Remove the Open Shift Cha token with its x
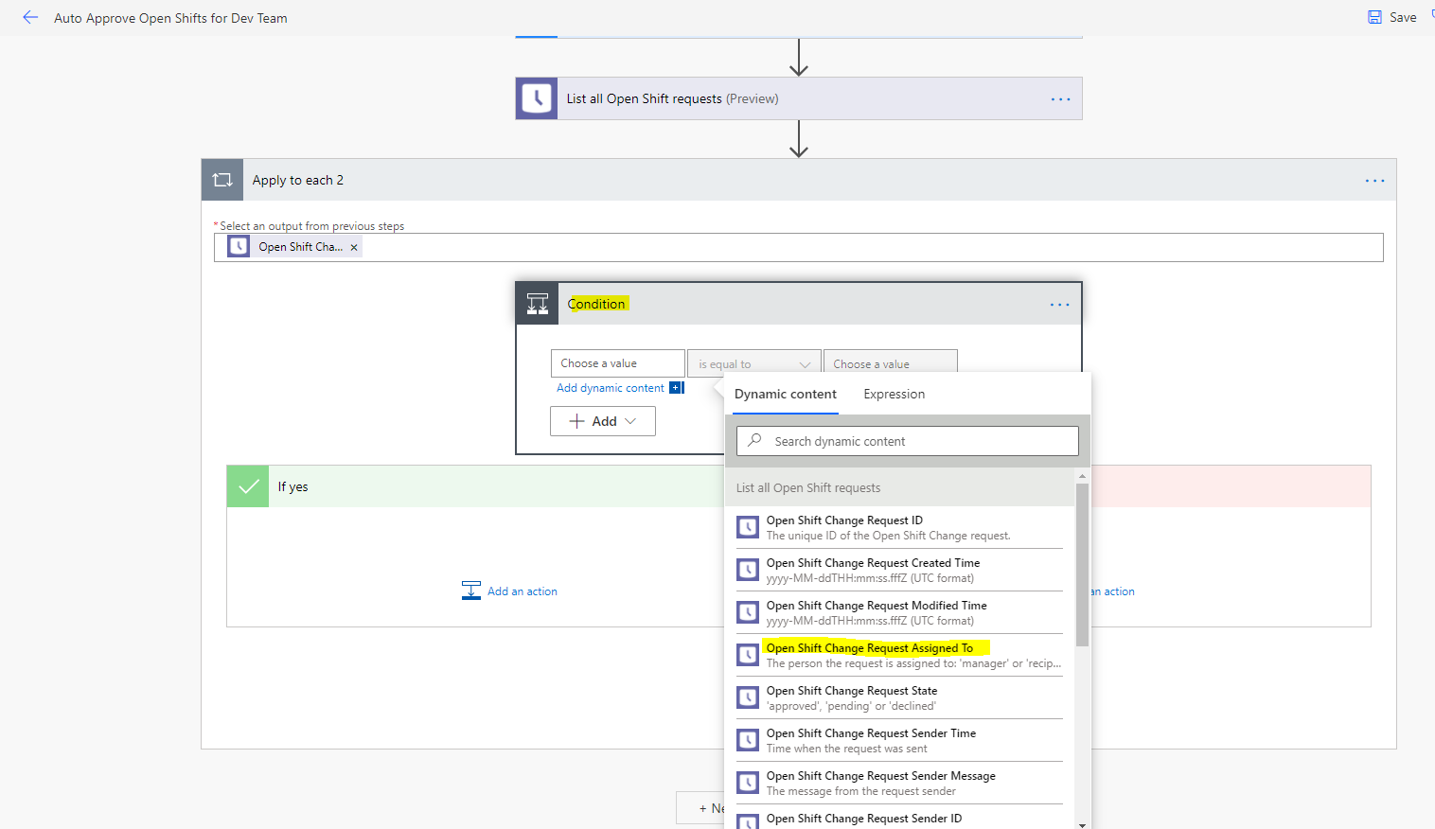Viewport: 1435px width, 829px height. pyautogui.click(x=354, y=246)
